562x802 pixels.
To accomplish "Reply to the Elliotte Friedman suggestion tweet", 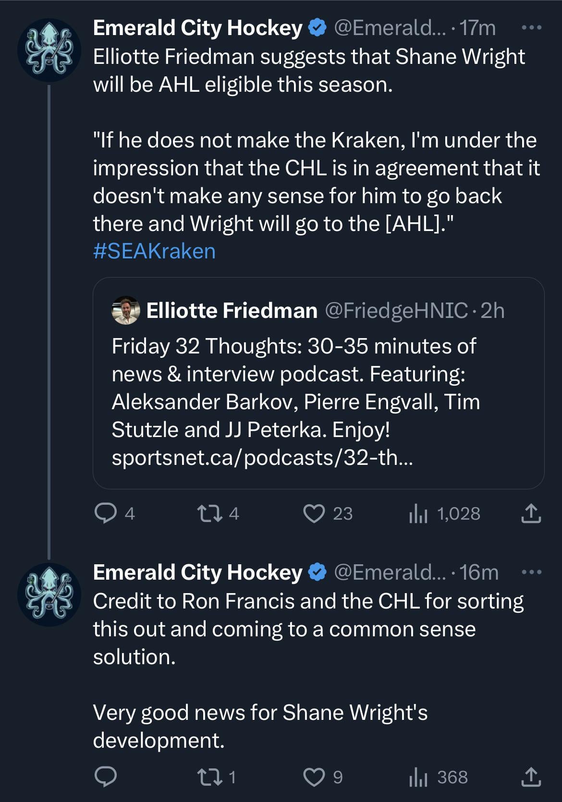I will [106, 513].
